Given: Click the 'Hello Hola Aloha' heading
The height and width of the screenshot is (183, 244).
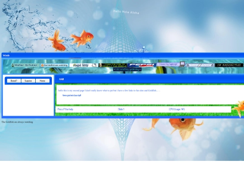Looking at the screenshot, I should (x=126, y=12).
